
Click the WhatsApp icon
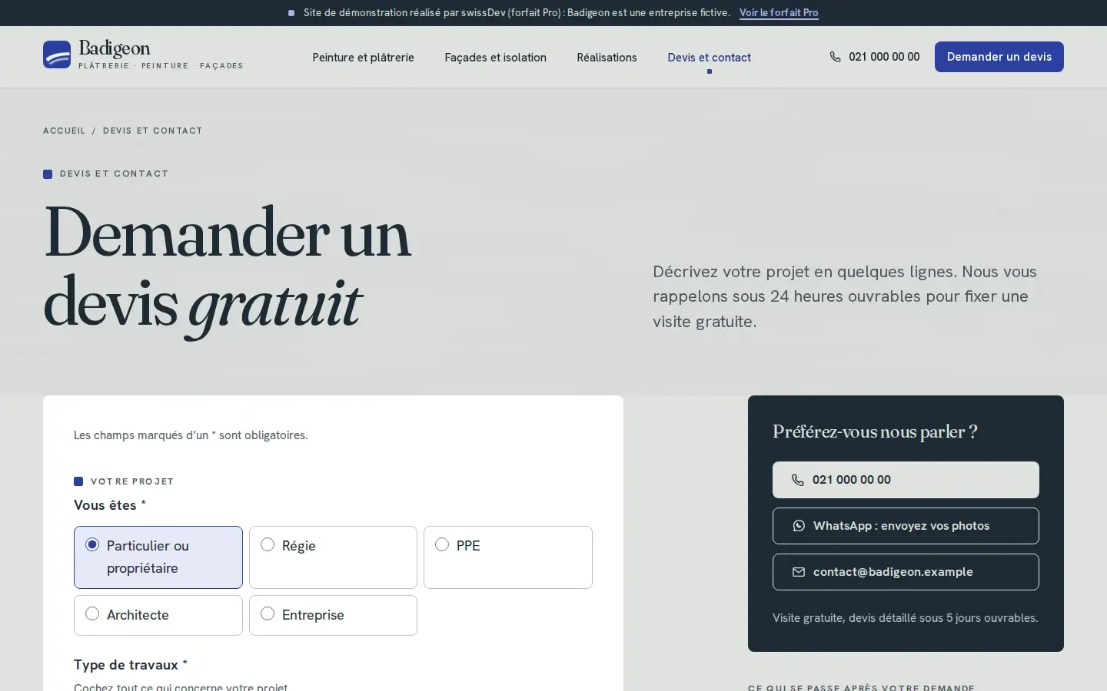799,526
